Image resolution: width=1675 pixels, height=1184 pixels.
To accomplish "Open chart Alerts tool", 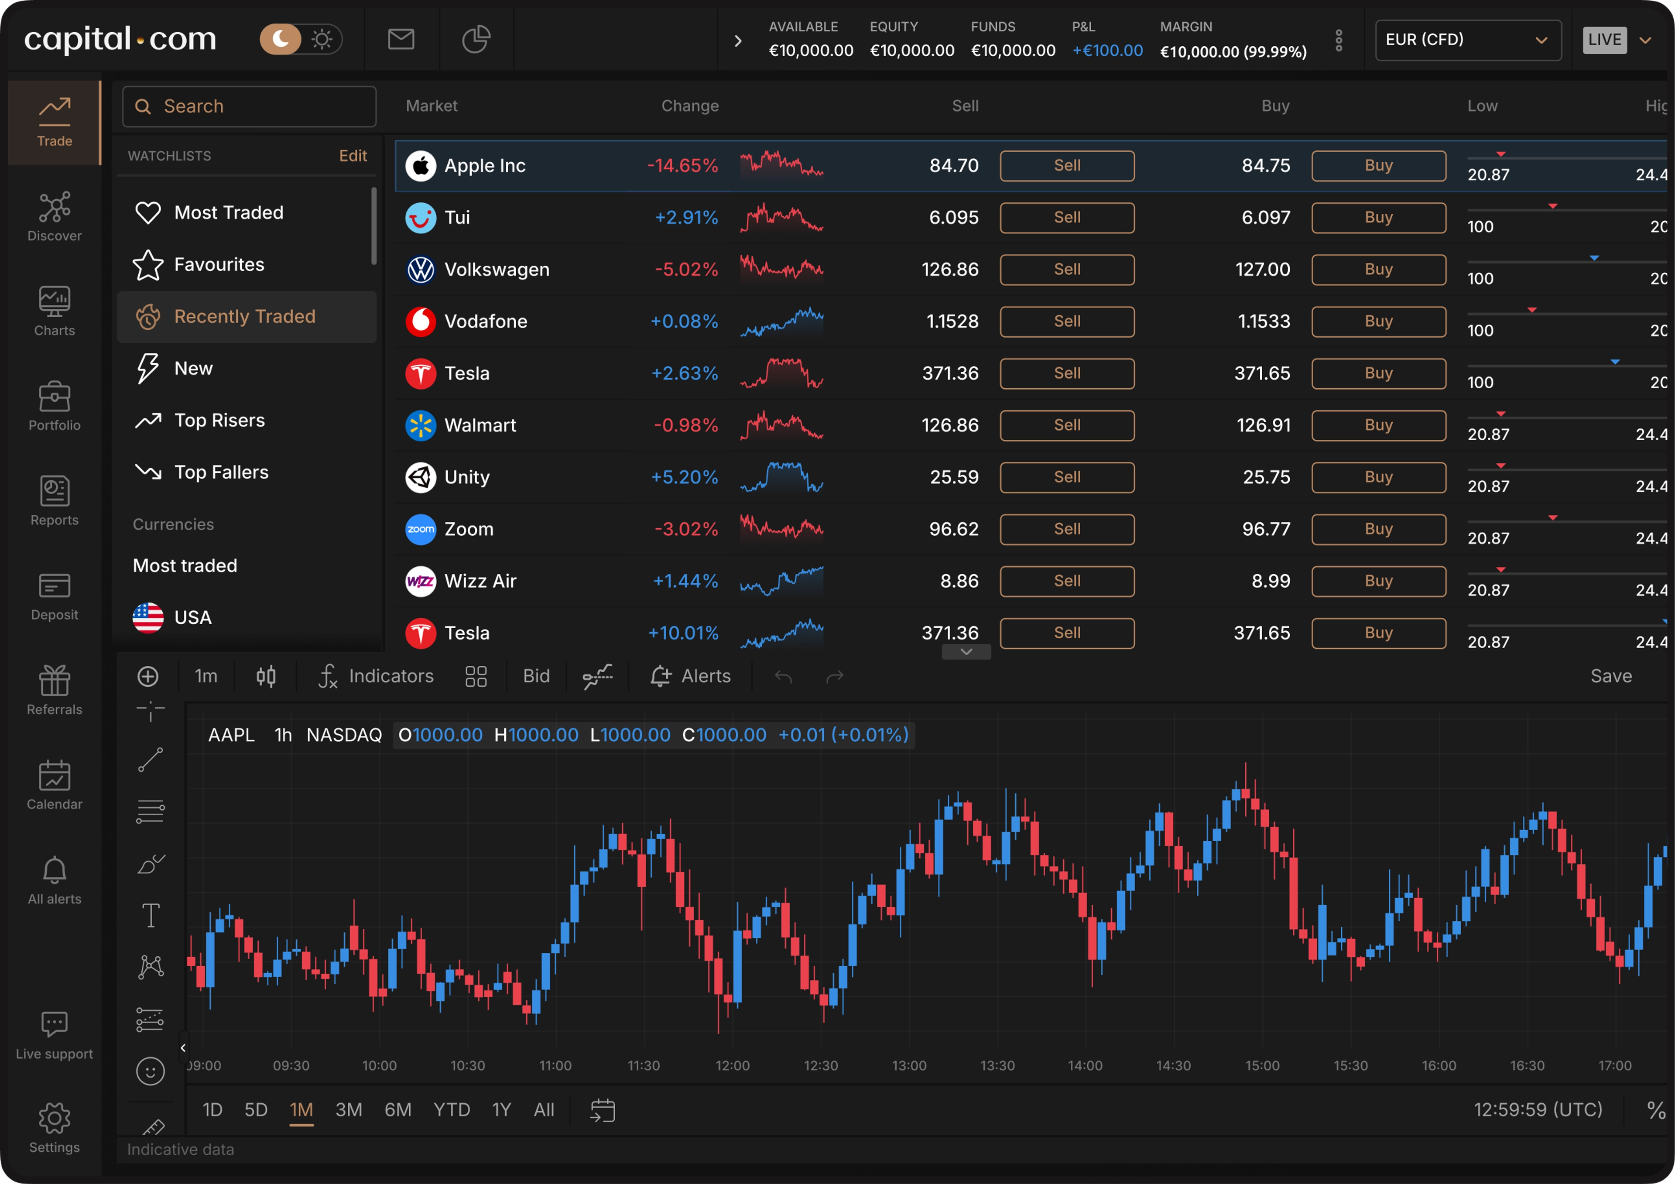I will click(x=690, y=676).
